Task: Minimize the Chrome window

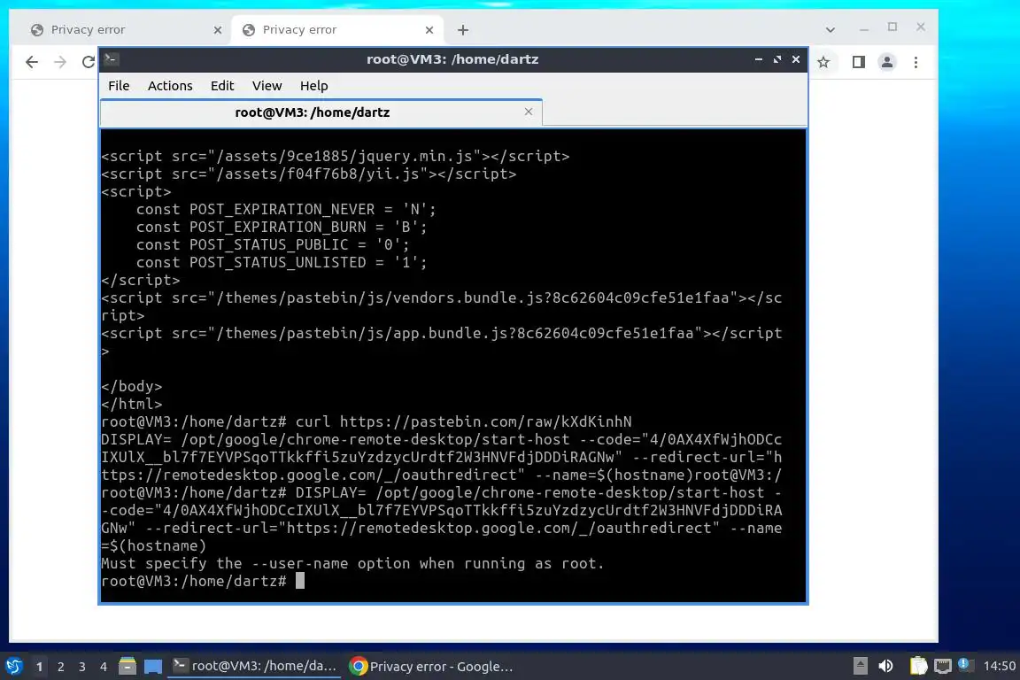Action: pos(864,29)
